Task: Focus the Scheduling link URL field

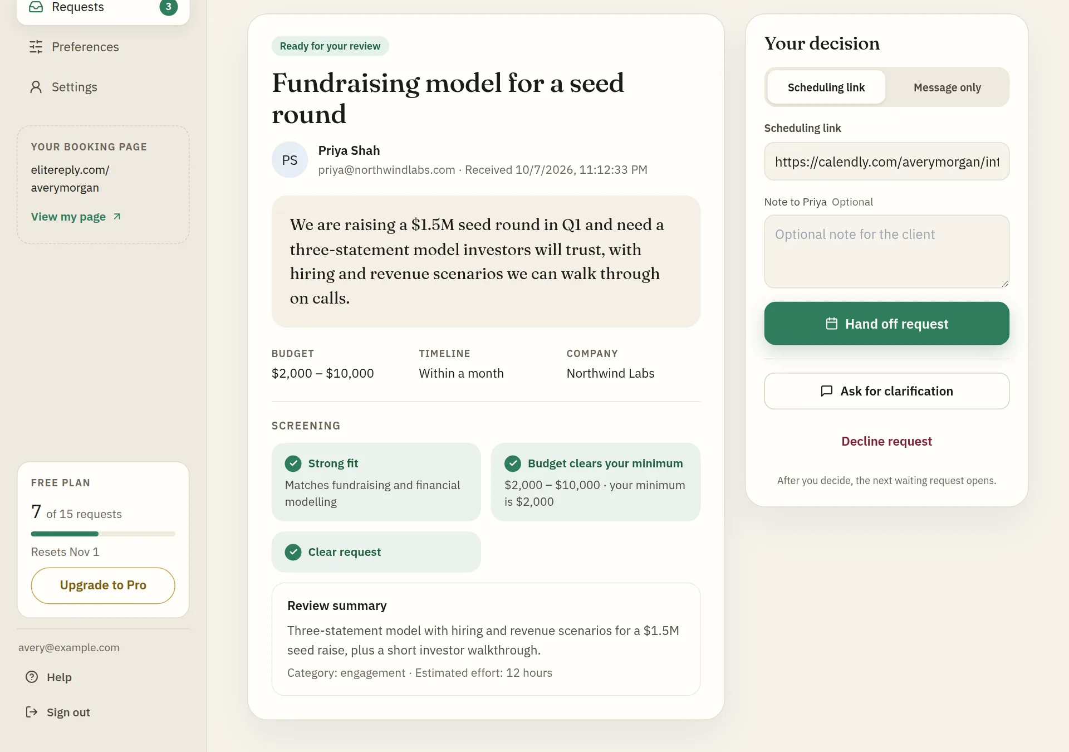Action: click(x=886, y=162)
